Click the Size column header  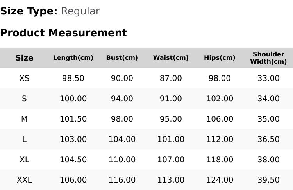(x=24, y=58)
